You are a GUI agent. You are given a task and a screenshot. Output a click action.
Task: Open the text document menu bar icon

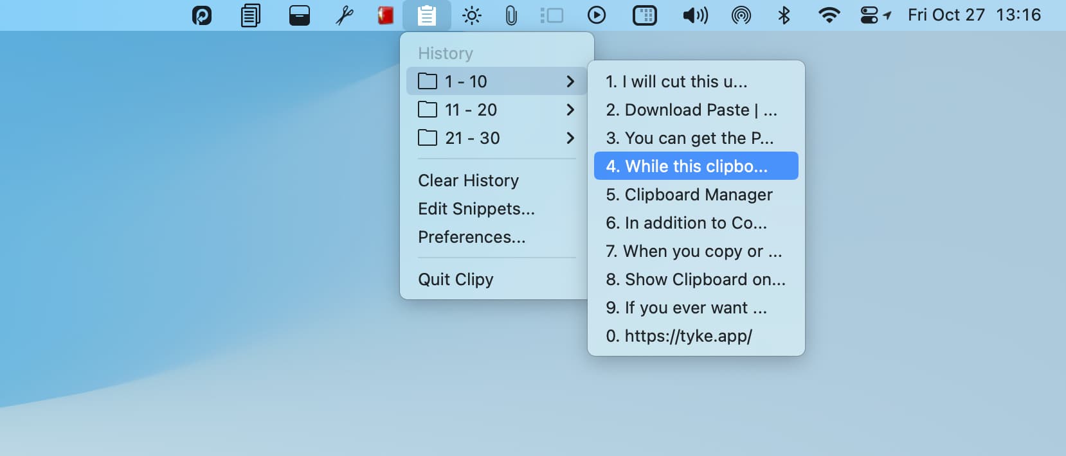[250, 15]
